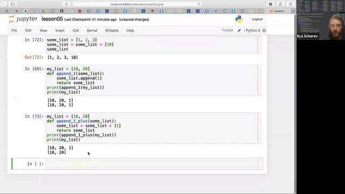Click the Out[72]: prompt
This screenshot has width=345, height=194.
pos(34,57)
